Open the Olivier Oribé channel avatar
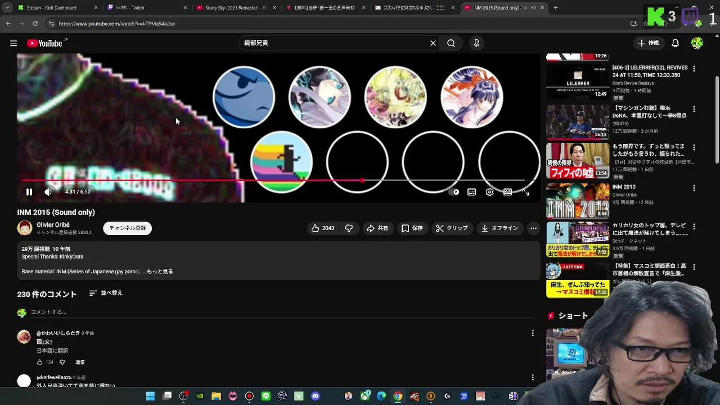This screenshot has height=405, width=720. [x=25, y=228]
